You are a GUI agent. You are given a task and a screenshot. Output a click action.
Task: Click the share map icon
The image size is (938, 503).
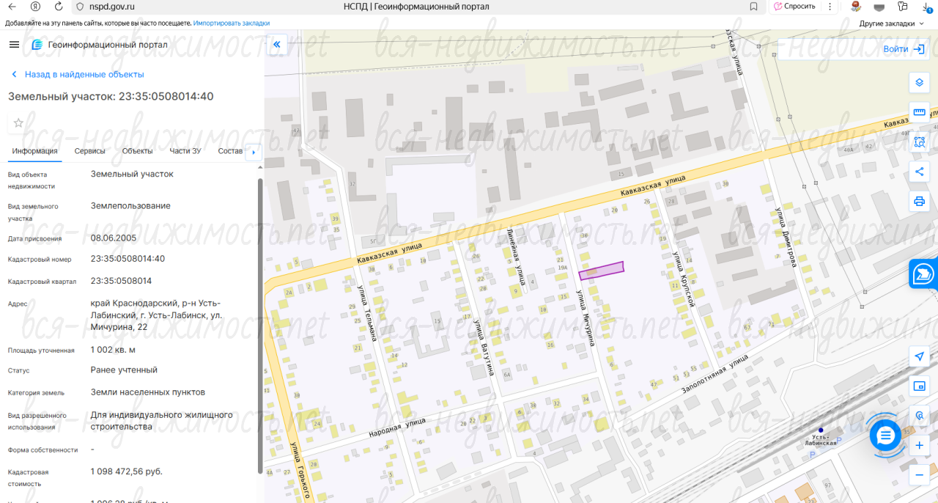click(919, 172)
